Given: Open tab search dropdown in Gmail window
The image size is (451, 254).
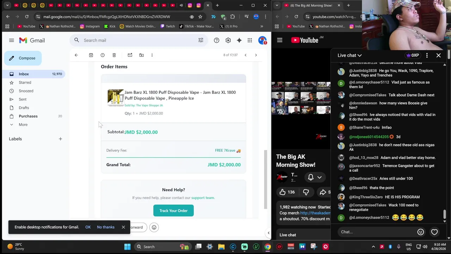Looking at the screenshot, I should click(7, 5).
